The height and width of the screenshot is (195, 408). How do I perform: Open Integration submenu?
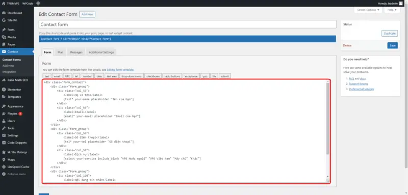pos(9,72)
